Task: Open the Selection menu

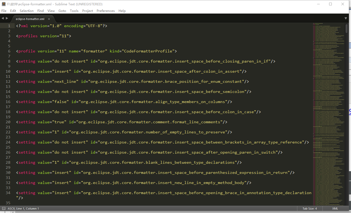Action: tap(27, 11)
